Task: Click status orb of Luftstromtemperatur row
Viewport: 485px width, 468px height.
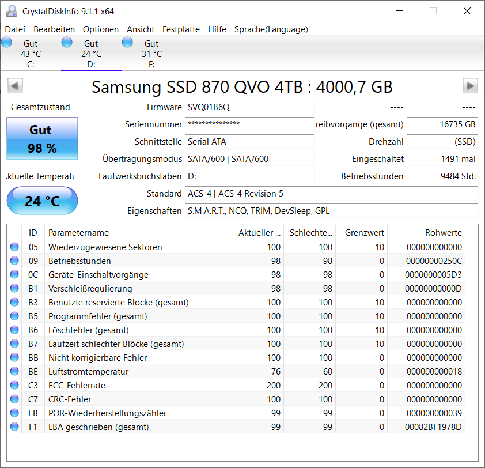Action: [x=14, y=371]
